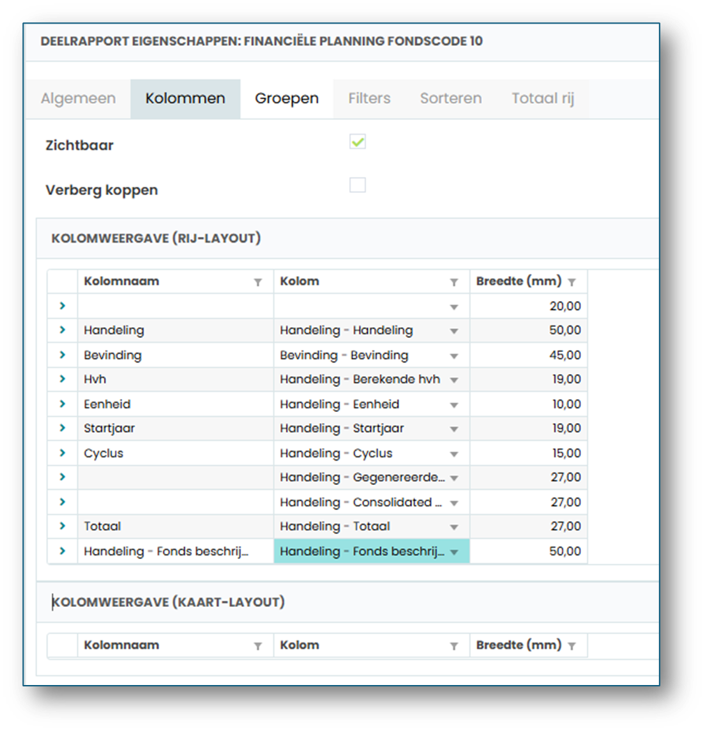The height and width of the screenshot is (731, 705).
Task: Open the Groepen tab
Action: (x=287, y=98)
